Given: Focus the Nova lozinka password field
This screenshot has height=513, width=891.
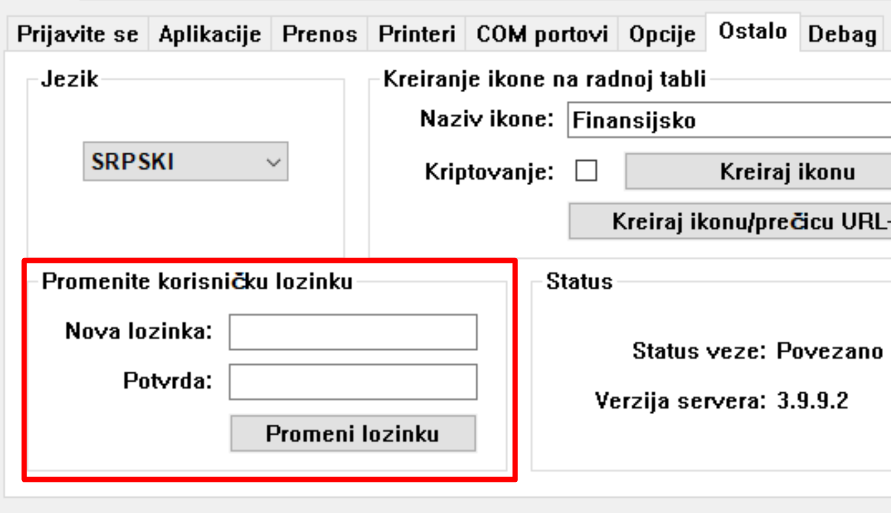Looking at the screenshot, I should (353, 332).
